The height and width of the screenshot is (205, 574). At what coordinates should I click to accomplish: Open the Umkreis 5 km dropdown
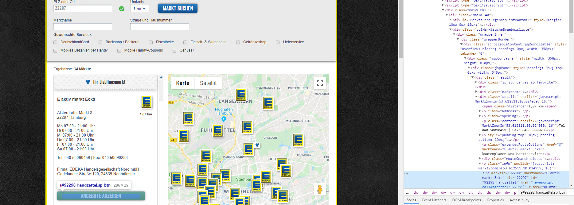(139, 9)
